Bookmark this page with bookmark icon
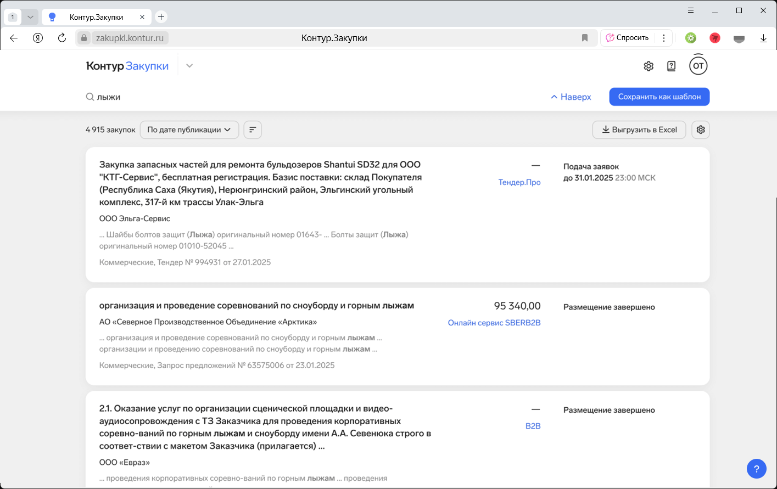This screenshot has height=489, width=777. click(x=585, y=38)
